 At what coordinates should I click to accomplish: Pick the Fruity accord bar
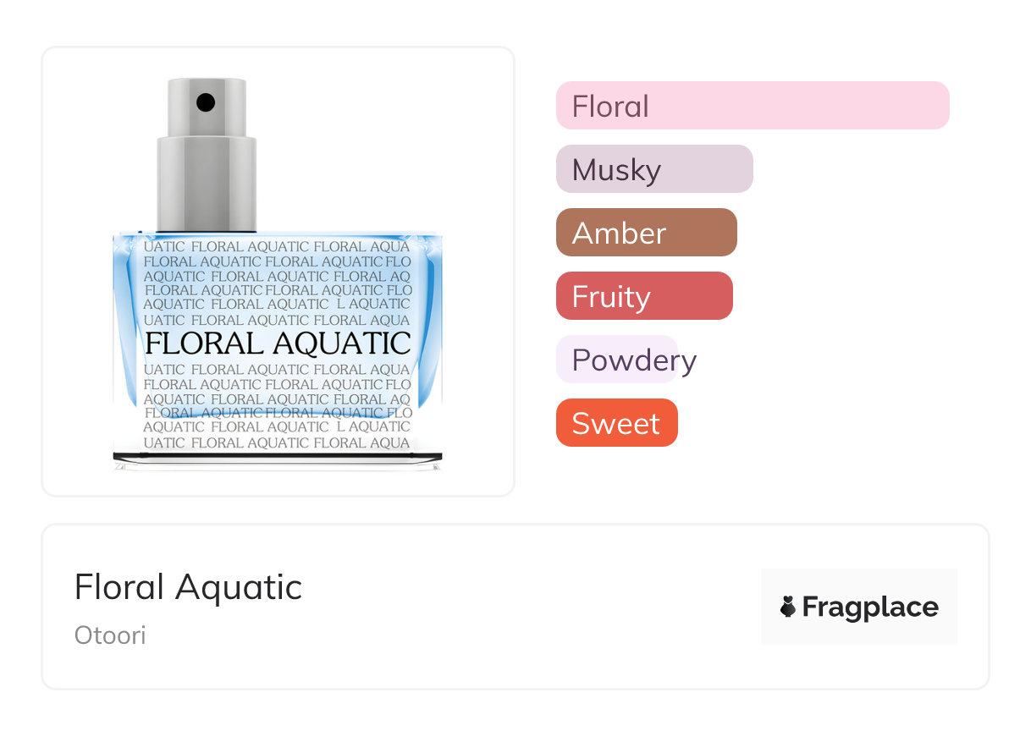[x=643, y=296]
